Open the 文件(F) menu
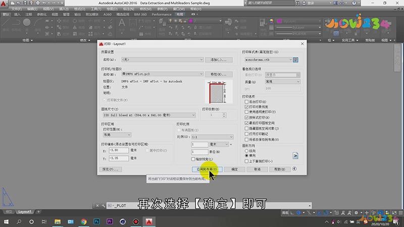The width and height of the screenshot is (404, 227). pyautogui.click(x=17, y=9)
